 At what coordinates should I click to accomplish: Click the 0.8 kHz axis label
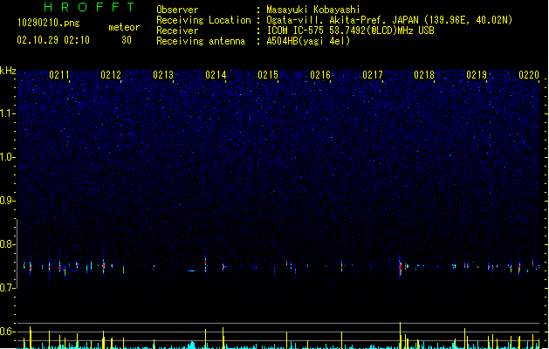point(7,244)
